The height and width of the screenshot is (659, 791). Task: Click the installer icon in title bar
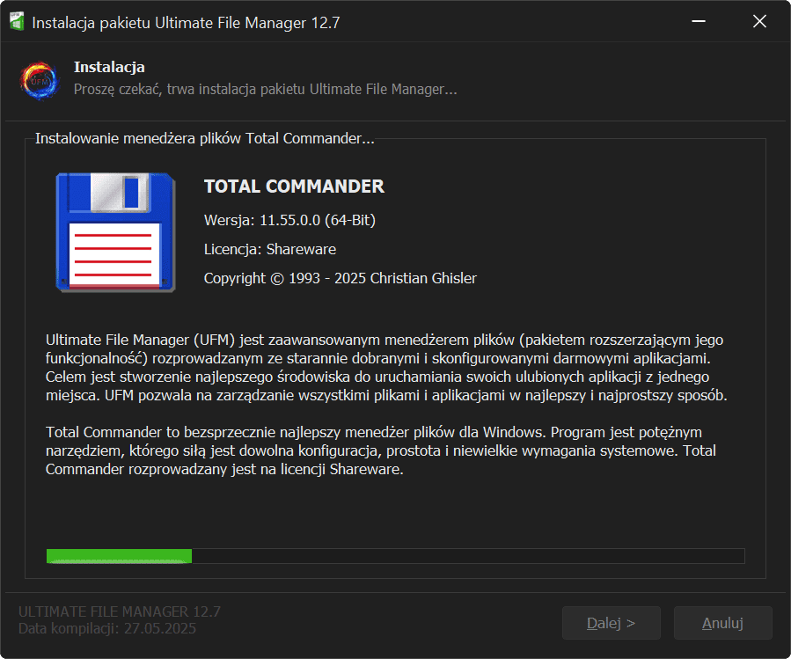[x=16, y=22]
